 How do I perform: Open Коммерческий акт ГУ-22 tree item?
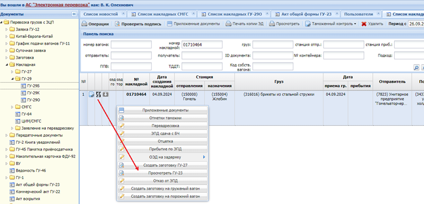[x=38, y=192]
